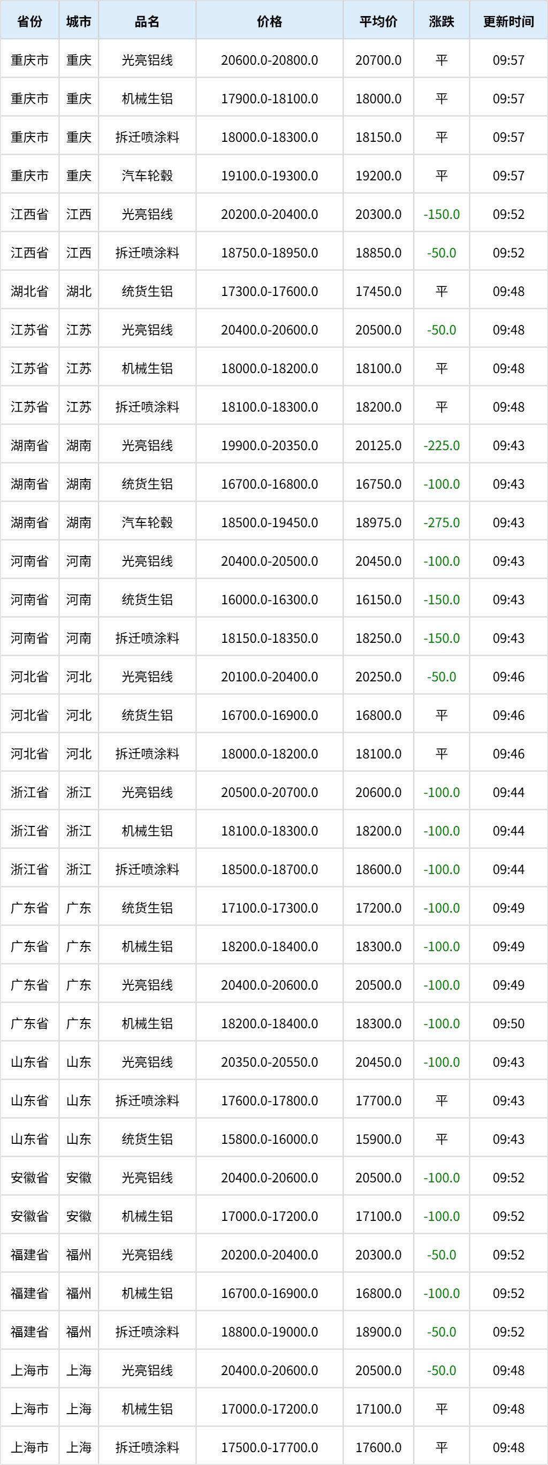Click average price 18850.0

[378, 253]
